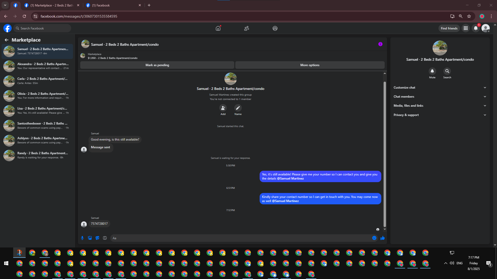Open the Facebook notifications bell
The height and width of the screenshot is (279, 497).
(476, 28)
